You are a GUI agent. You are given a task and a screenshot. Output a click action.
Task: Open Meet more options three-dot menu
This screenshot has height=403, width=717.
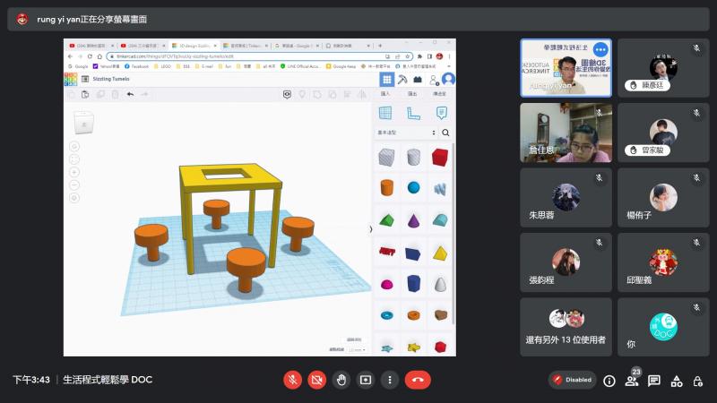(390, 380)
